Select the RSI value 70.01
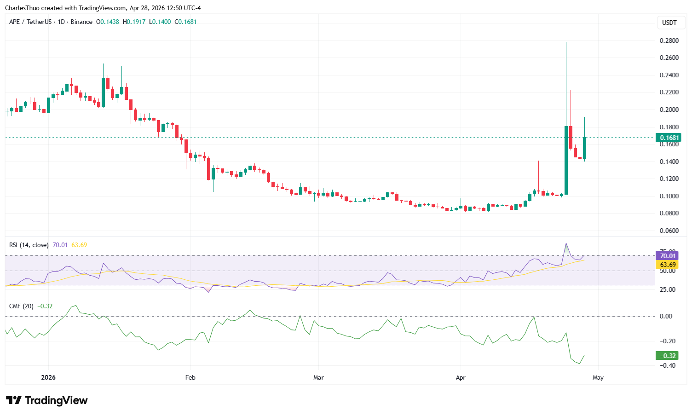692x416 pixels. [59, 245]
